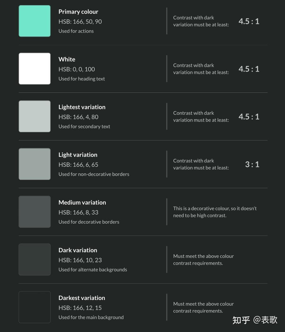Select the HSB: 166, 50, 90 value
The width and height of the screenshot is (285, 332).
point(80,22)
